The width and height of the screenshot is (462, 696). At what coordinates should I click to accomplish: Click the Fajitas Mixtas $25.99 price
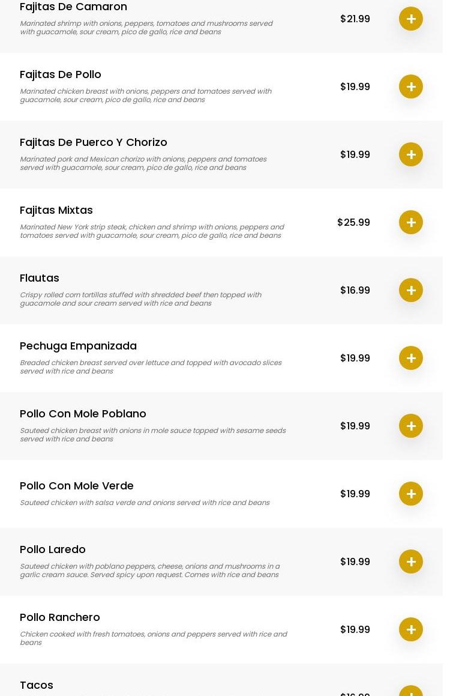[353, 222]
